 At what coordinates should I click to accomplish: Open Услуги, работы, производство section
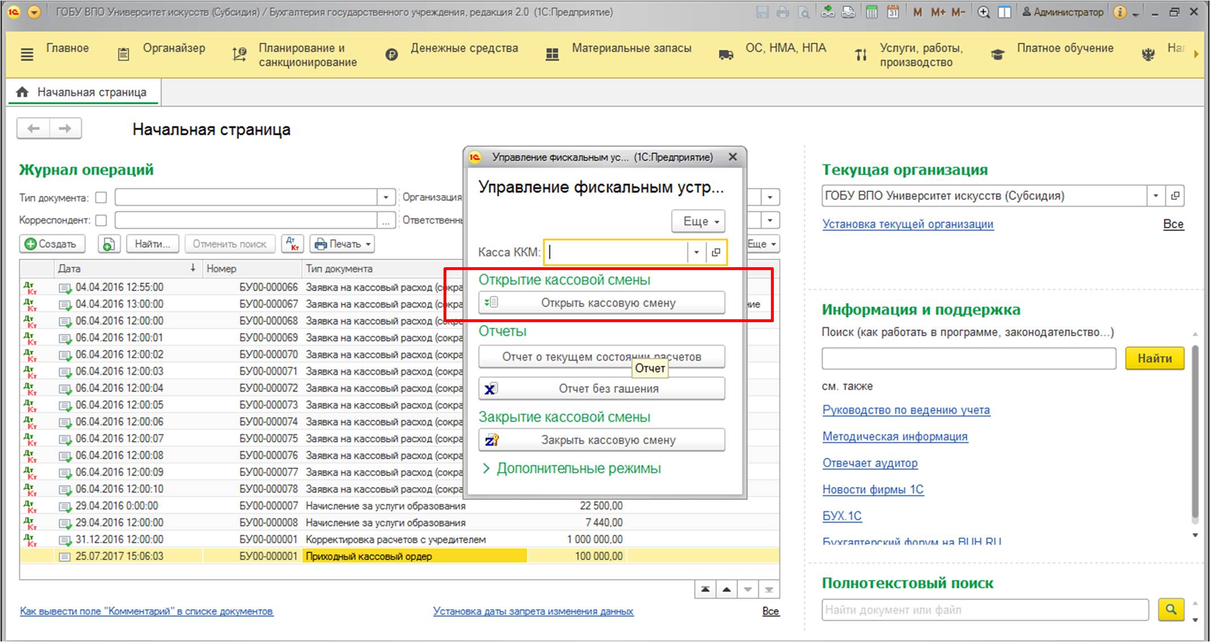point(921,55)
